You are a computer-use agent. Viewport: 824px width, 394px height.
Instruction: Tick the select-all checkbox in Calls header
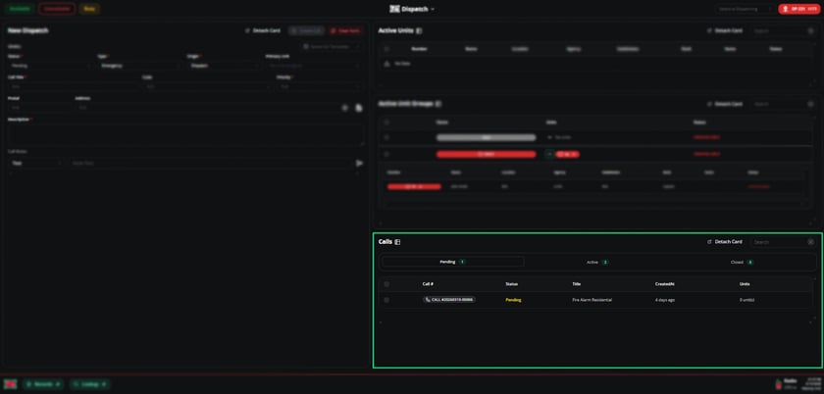pyautogui.click(x=386, y=284)
